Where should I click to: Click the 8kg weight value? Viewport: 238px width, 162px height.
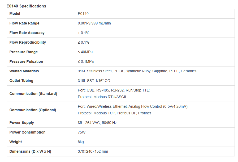click(x=81, y=142)
